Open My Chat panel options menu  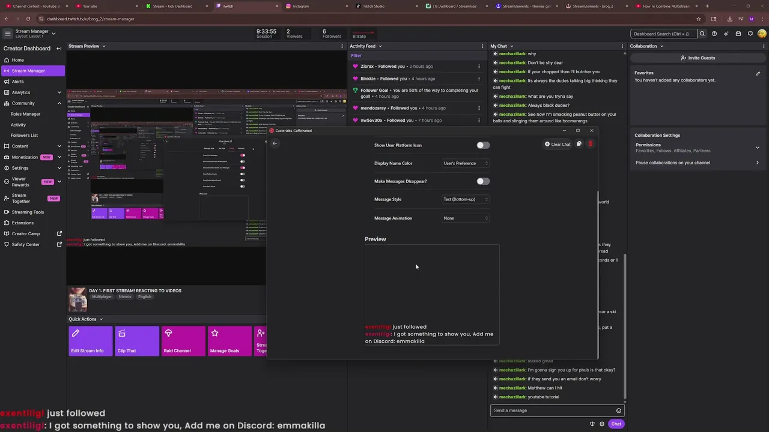(622, 46)
